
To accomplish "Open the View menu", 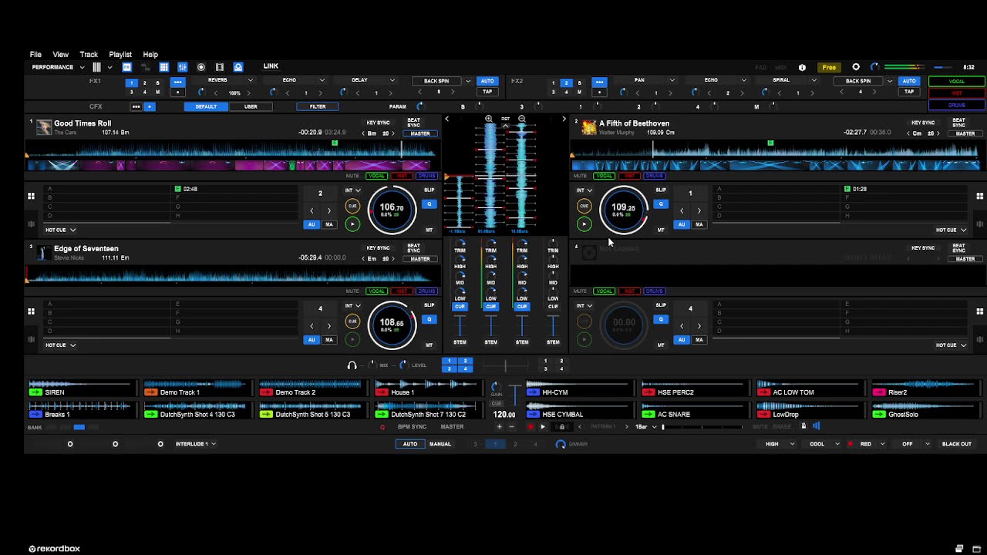I will coord(60,55).
